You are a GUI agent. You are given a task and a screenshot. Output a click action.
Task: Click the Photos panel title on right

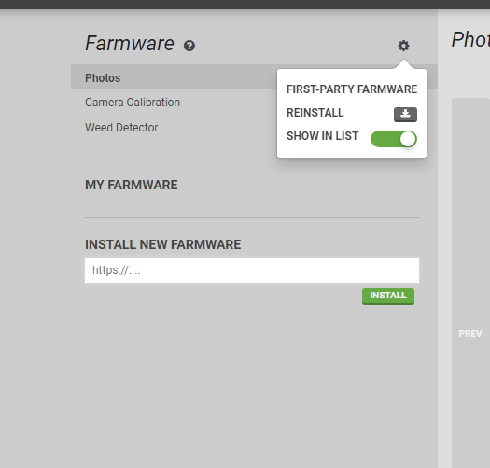tap(470, 40)
